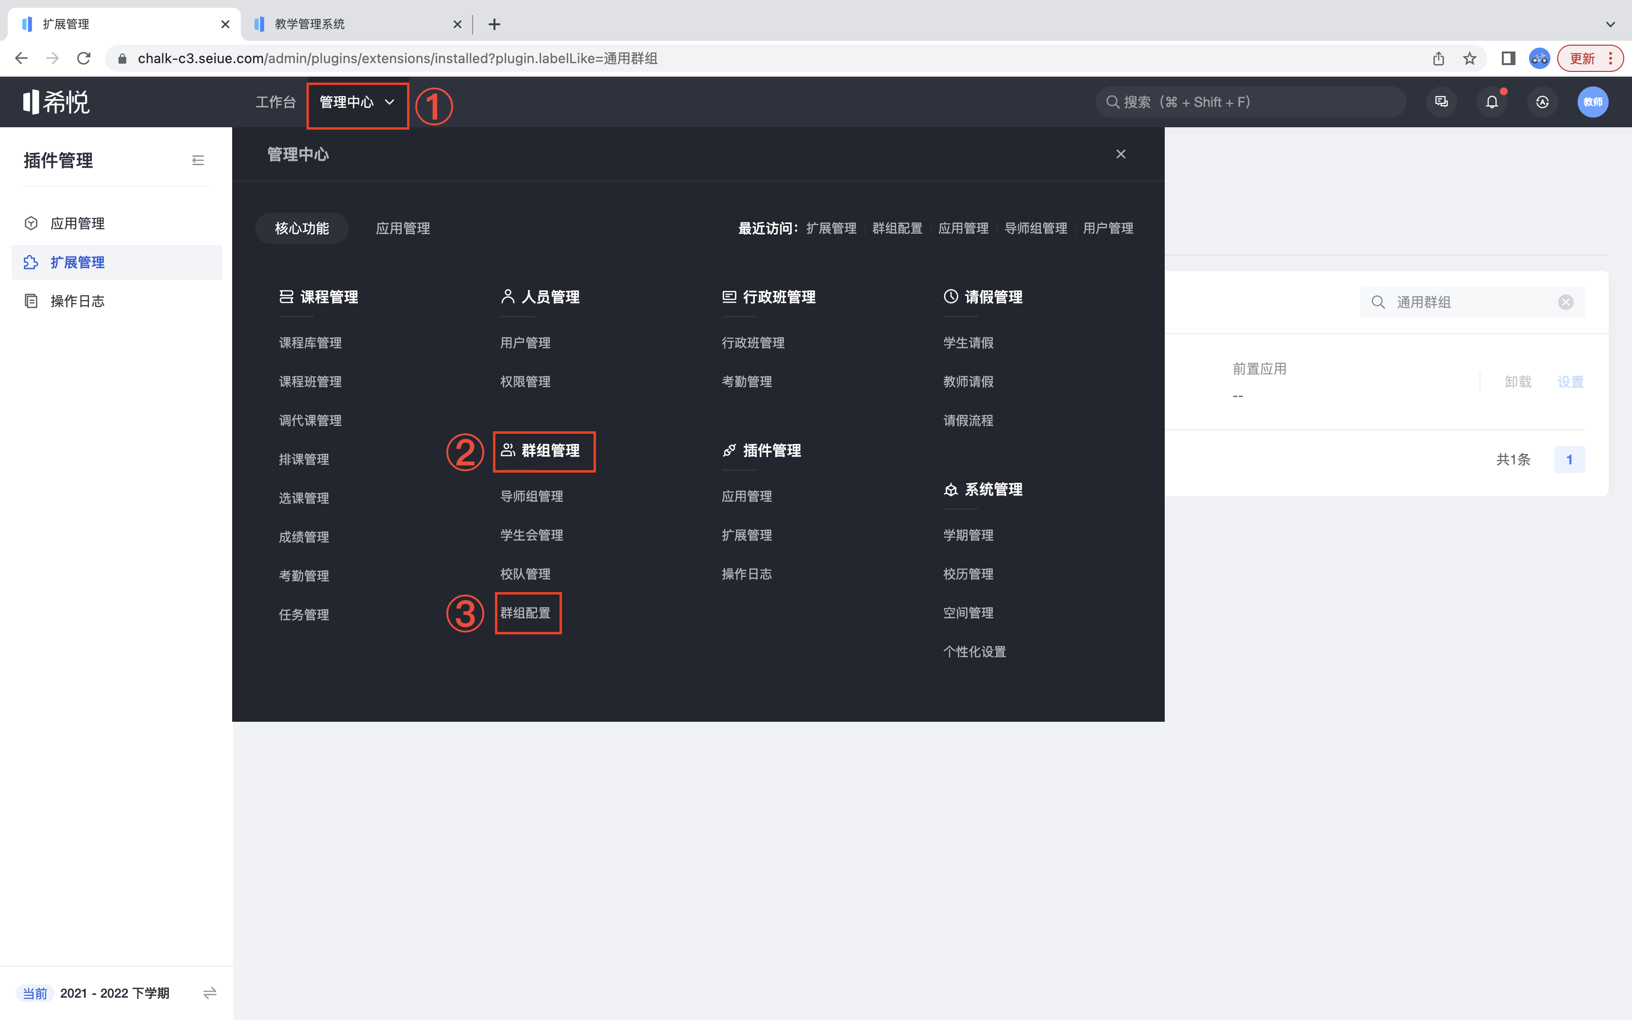Click the browser address bar URL
1632x1020 pixels.
point(398,59)
